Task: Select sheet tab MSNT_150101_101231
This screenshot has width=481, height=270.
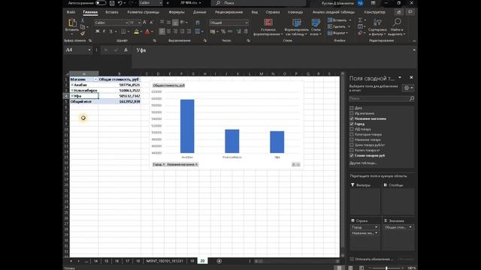Action: (x=165, y=261)
